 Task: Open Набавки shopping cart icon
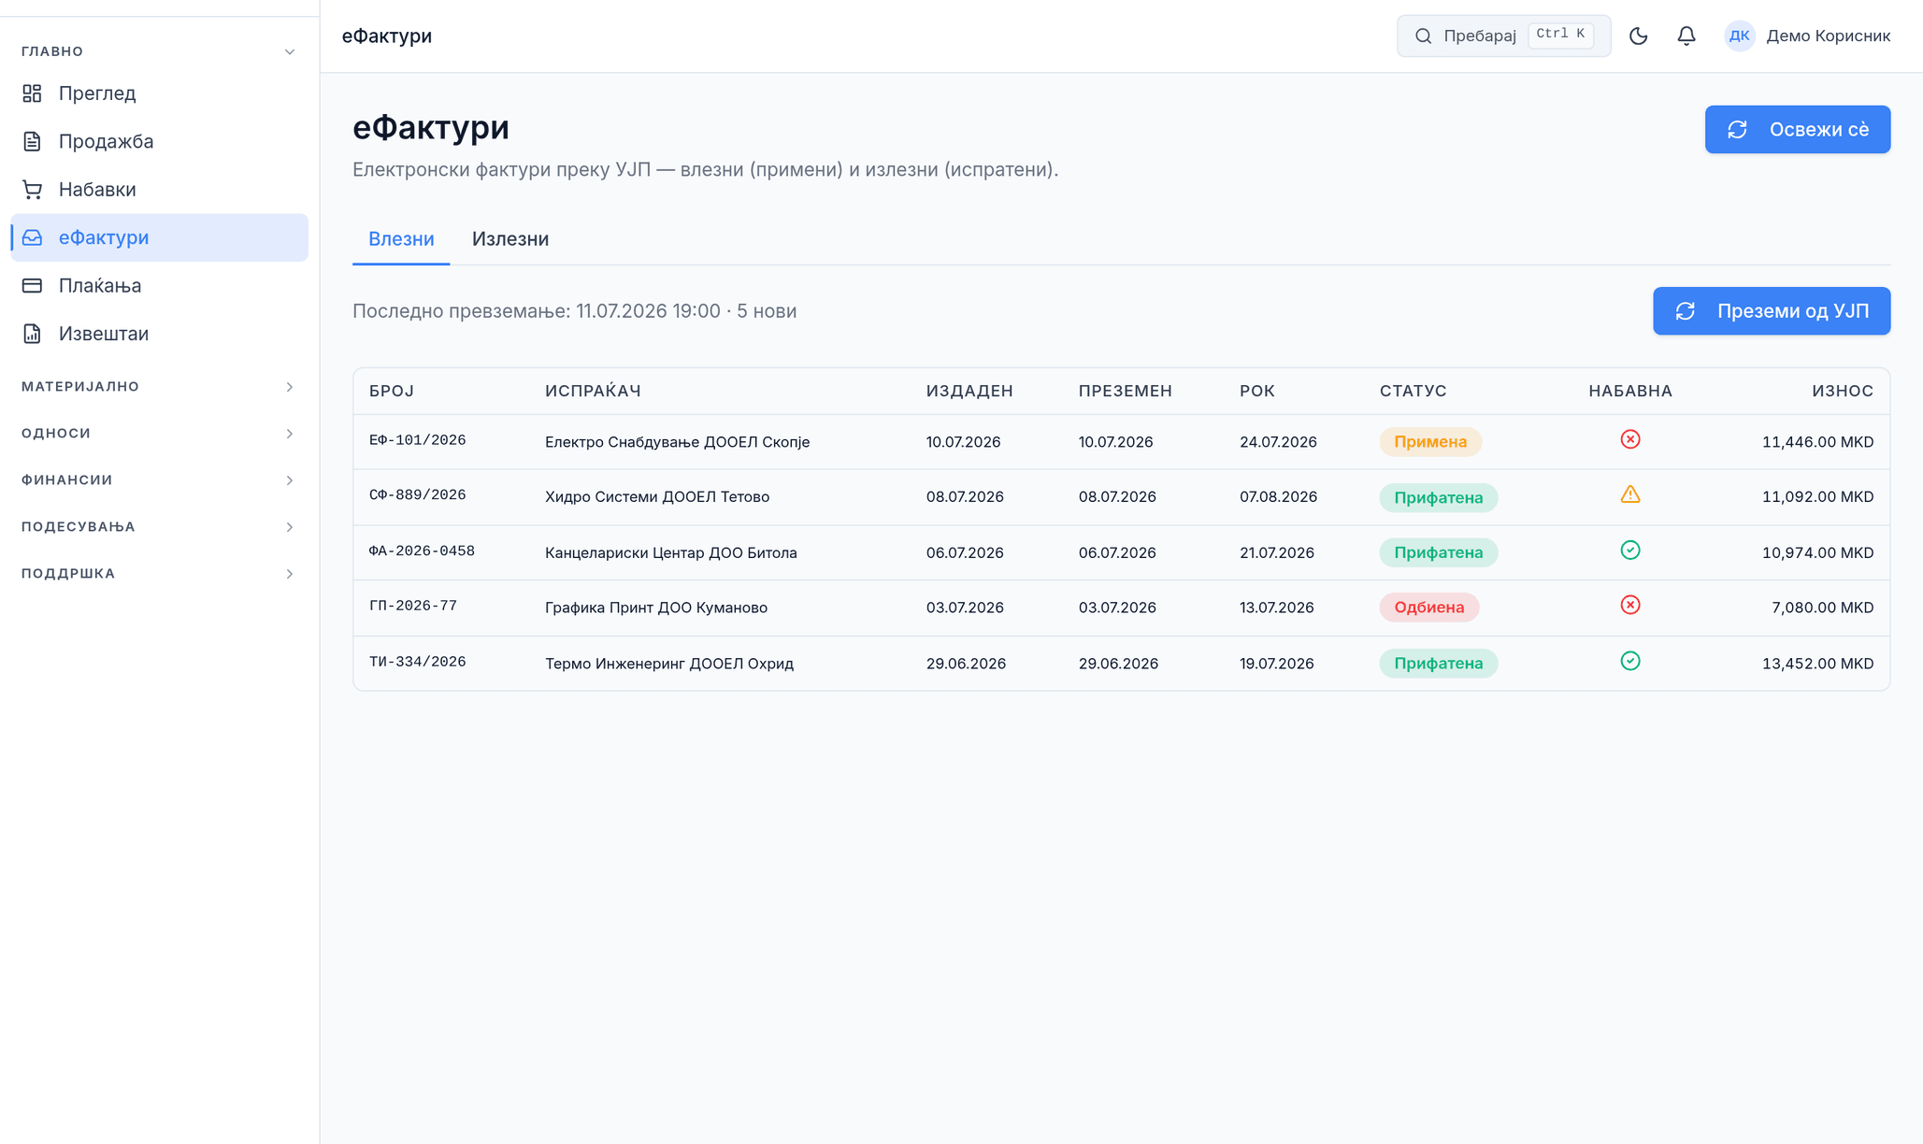pyautogui.click(x=32, y=190)
